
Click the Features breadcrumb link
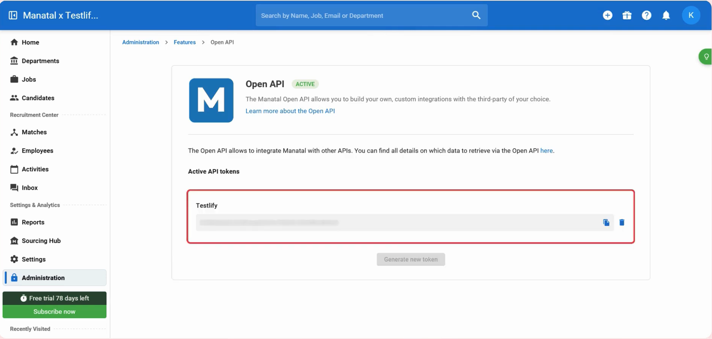click(185, 42)
